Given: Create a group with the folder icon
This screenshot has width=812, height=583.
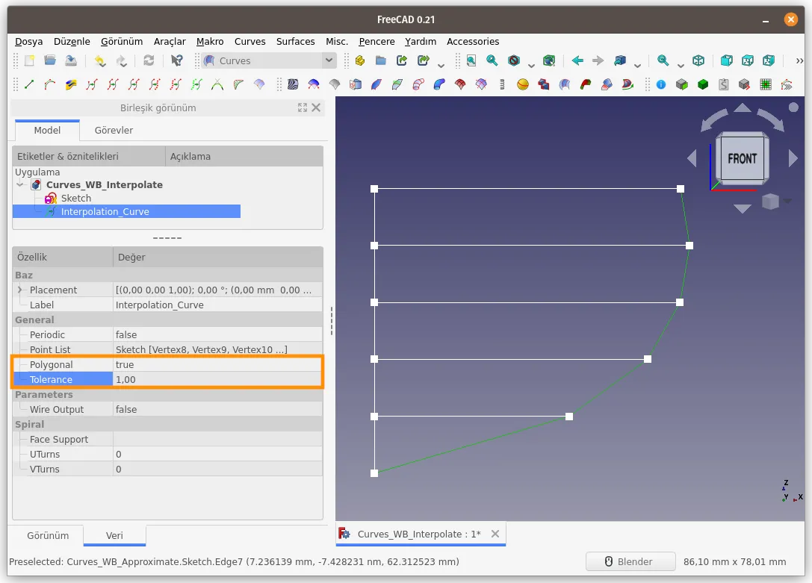Looking at the screenshot, I should 381,60.
